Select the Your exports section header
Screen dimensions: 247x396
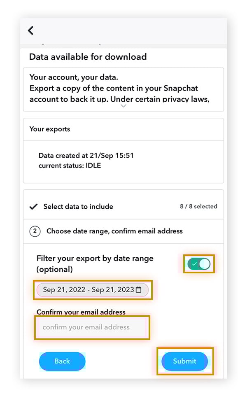click(50, 129)
